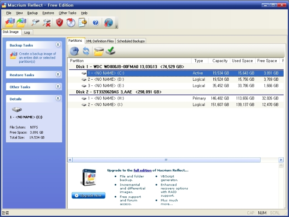
Task: Follow the 'full edition' link
Action: (x=142, y=170)
